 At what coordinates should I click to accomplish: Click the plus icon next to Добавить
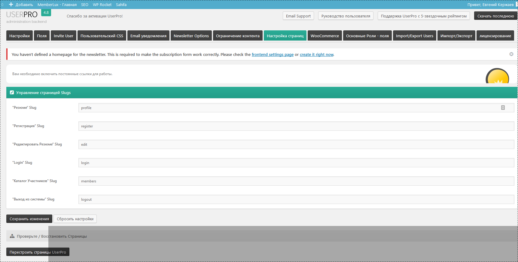(x=11, y=5)
